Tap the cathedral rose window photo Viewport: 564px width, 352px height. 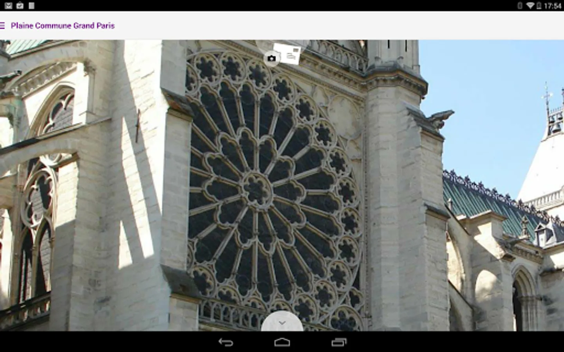[282, 185]
